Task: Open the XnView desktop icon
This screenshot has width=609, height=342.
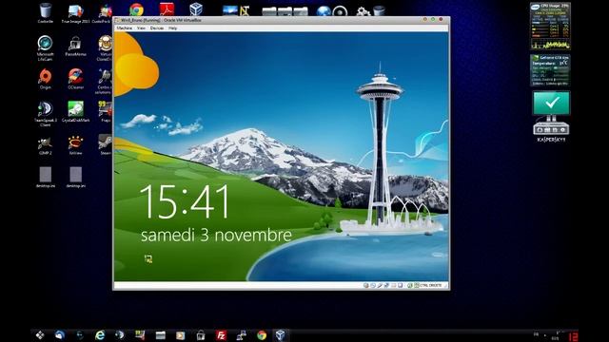Action: coord(75,145)
